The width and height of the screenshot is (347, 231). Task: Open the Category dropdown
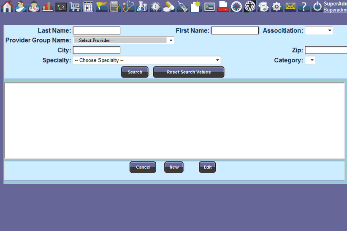pyautogui.click(x=310, y=60)
